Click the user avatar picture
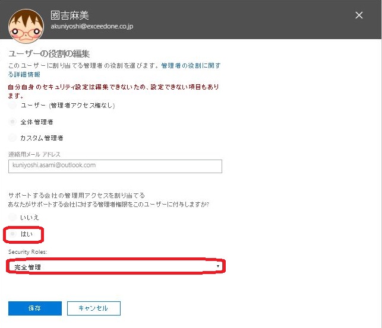The image size is (382, 328). (x=26, y=24)
